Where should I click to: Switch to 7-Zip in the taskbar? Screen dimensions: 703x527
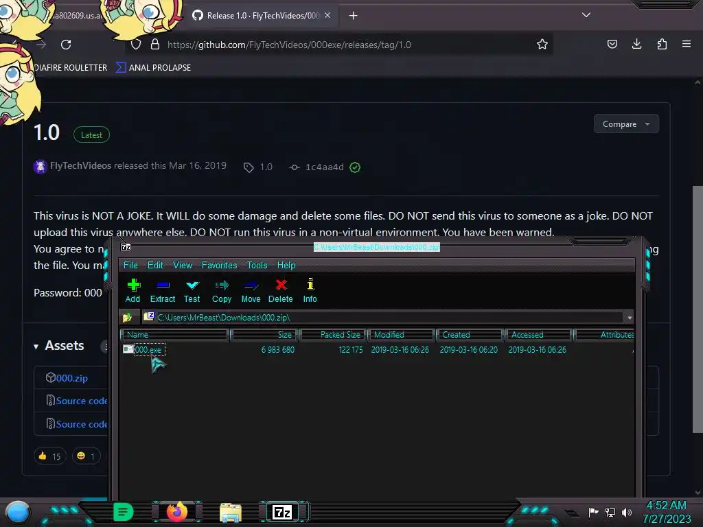(x=282, y=512)
